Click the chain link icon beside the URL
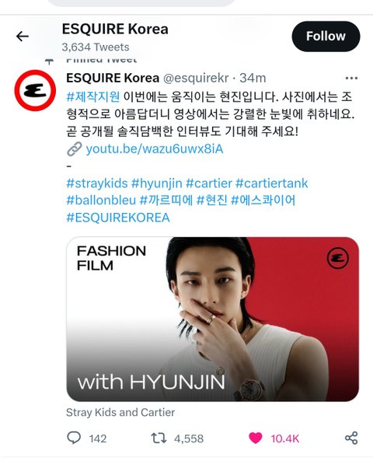This screenshot has width=373, height=461. tap(74, 148)
